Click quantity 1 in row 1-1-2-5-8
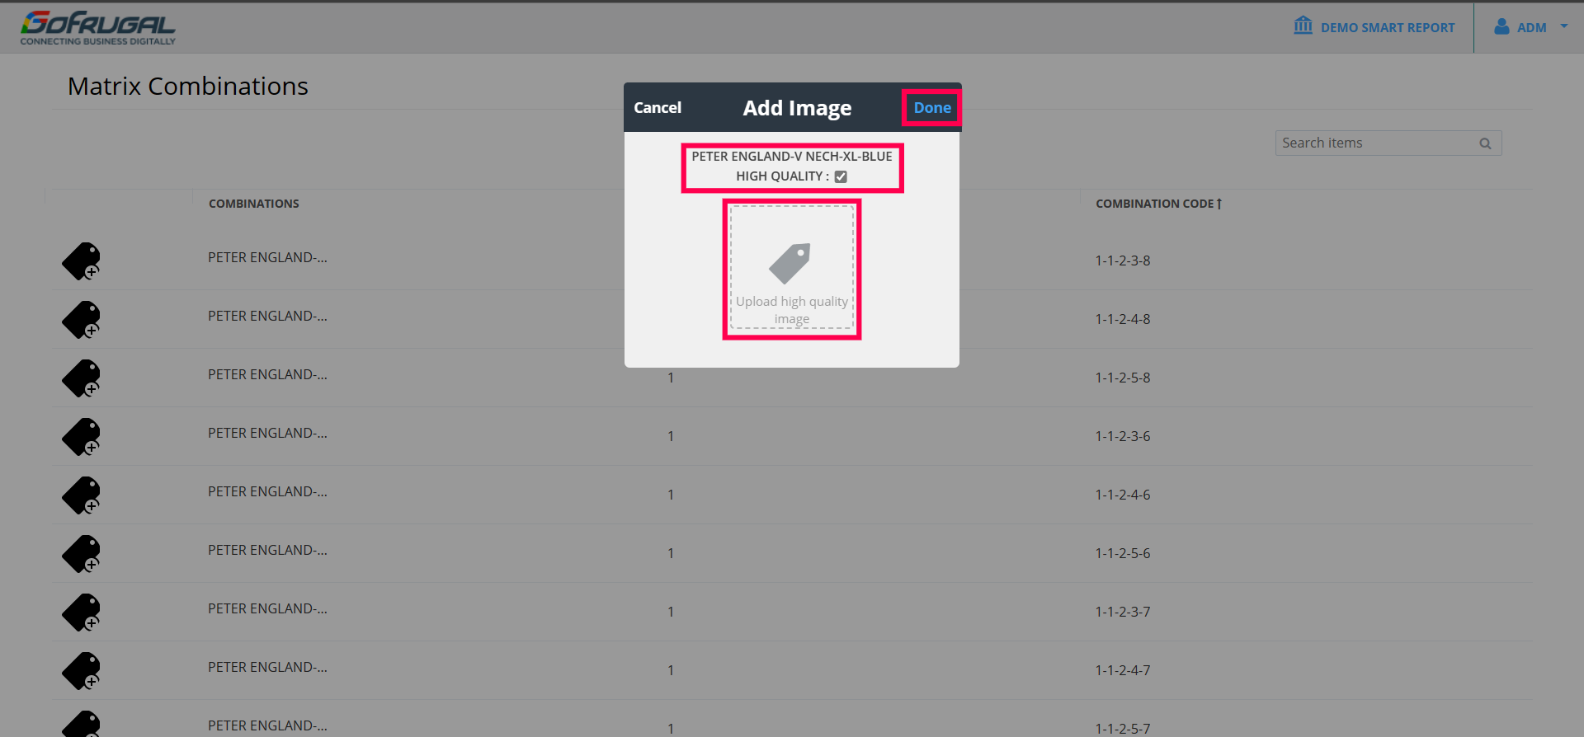 coord(671,378)
